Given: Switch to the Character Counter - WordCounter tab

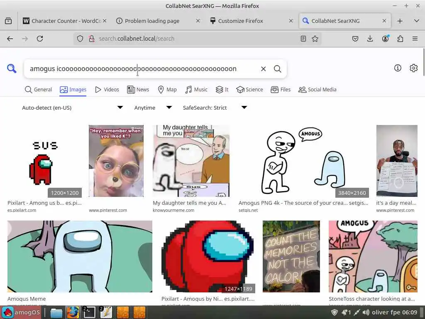Looking at the screenshot, I should [65, 21].
